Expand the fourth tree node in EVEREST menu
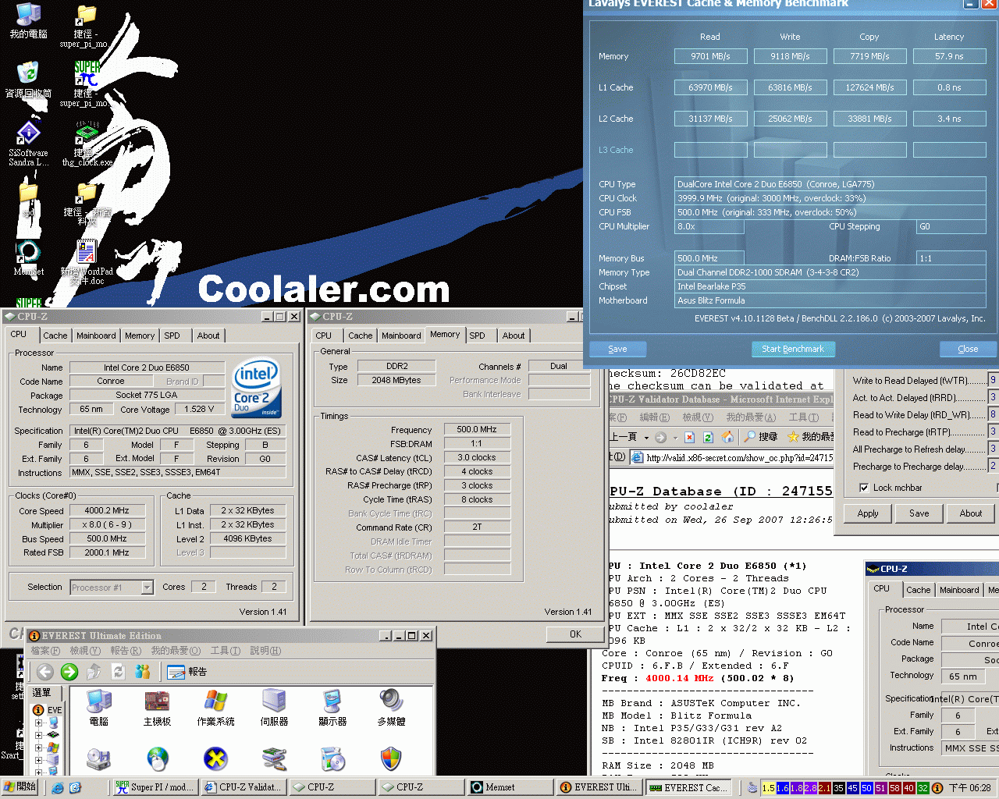The height and width of the screenshot is (799, 999). [38, 759]
